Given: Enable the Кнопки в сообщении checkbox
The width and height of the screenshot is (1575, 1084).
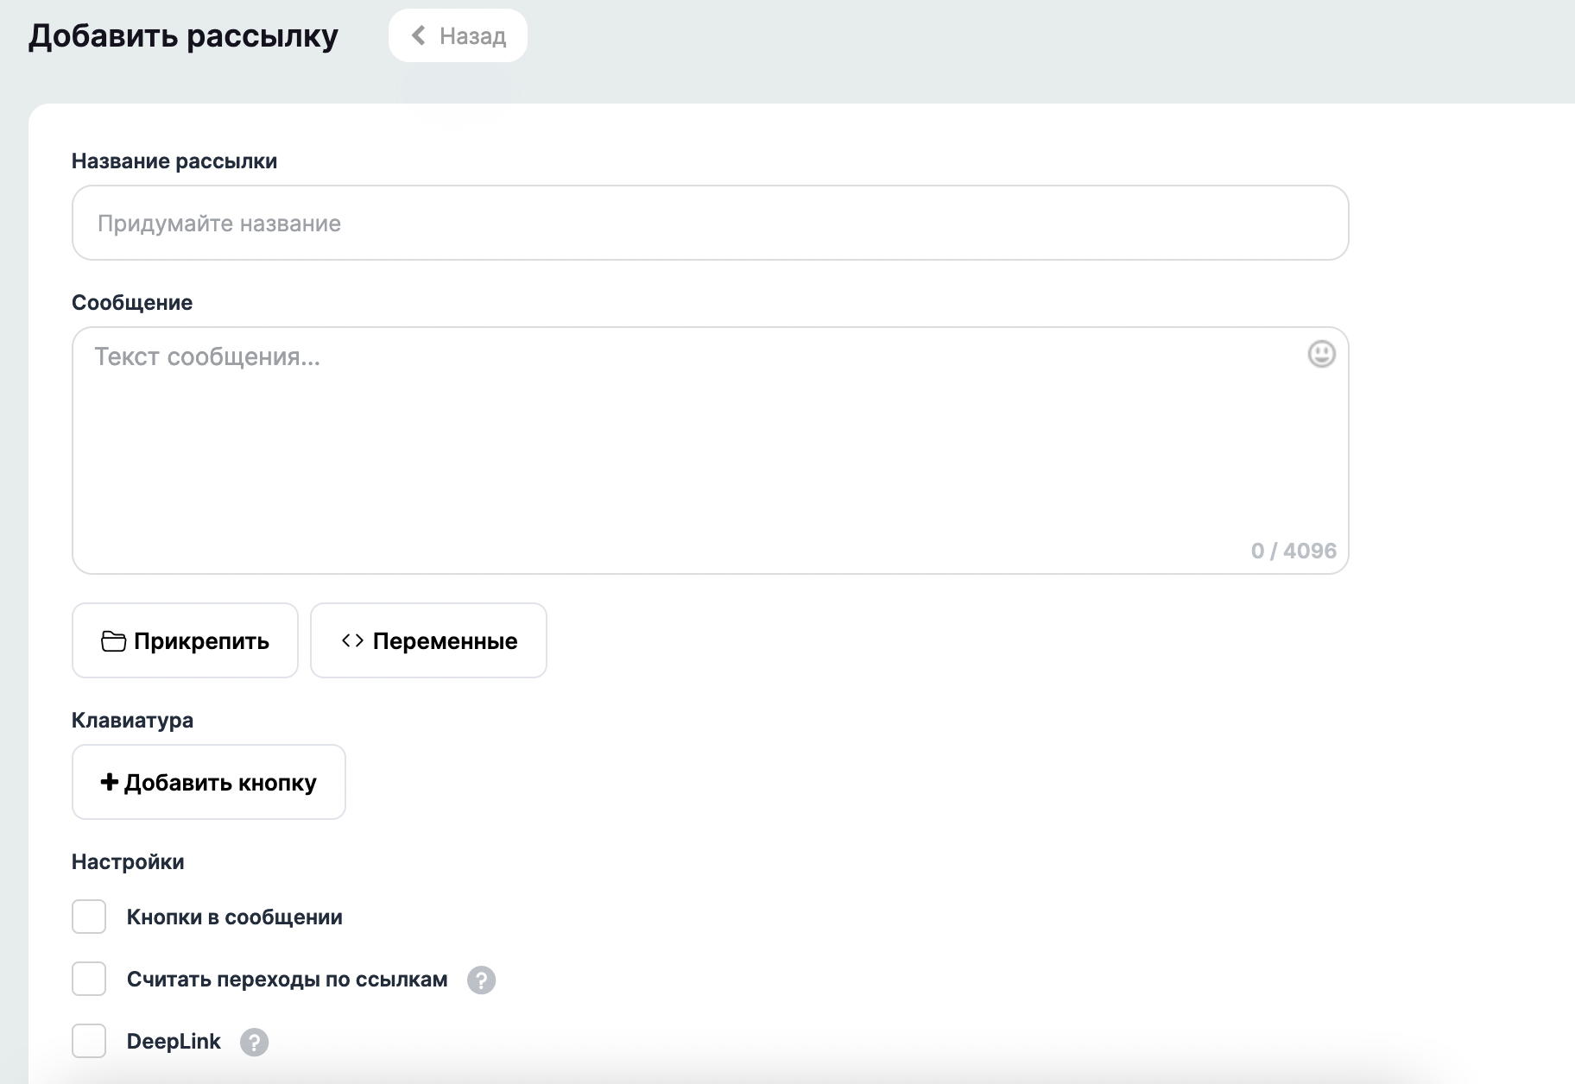Looking at the screenshot, I should tap(89, 917).
